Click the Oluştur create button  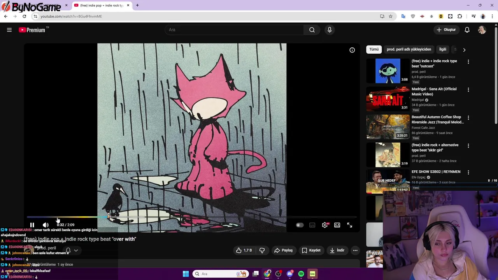click(446, 30)
